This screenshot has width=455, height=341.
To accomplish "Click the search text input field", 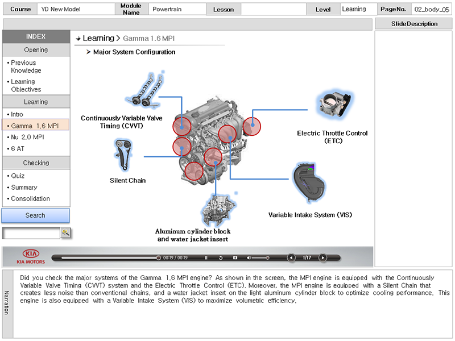I will pyautogui.click(x=31, y=233).
